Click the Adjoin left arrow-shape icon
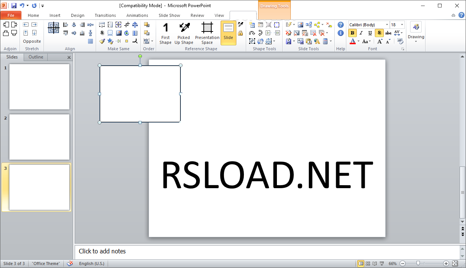Image resolution: width=466 pixels, height=268 pixels. 6,25
